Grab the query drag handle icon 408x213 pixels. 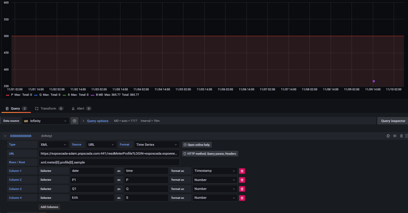click(x=406, y=136)
